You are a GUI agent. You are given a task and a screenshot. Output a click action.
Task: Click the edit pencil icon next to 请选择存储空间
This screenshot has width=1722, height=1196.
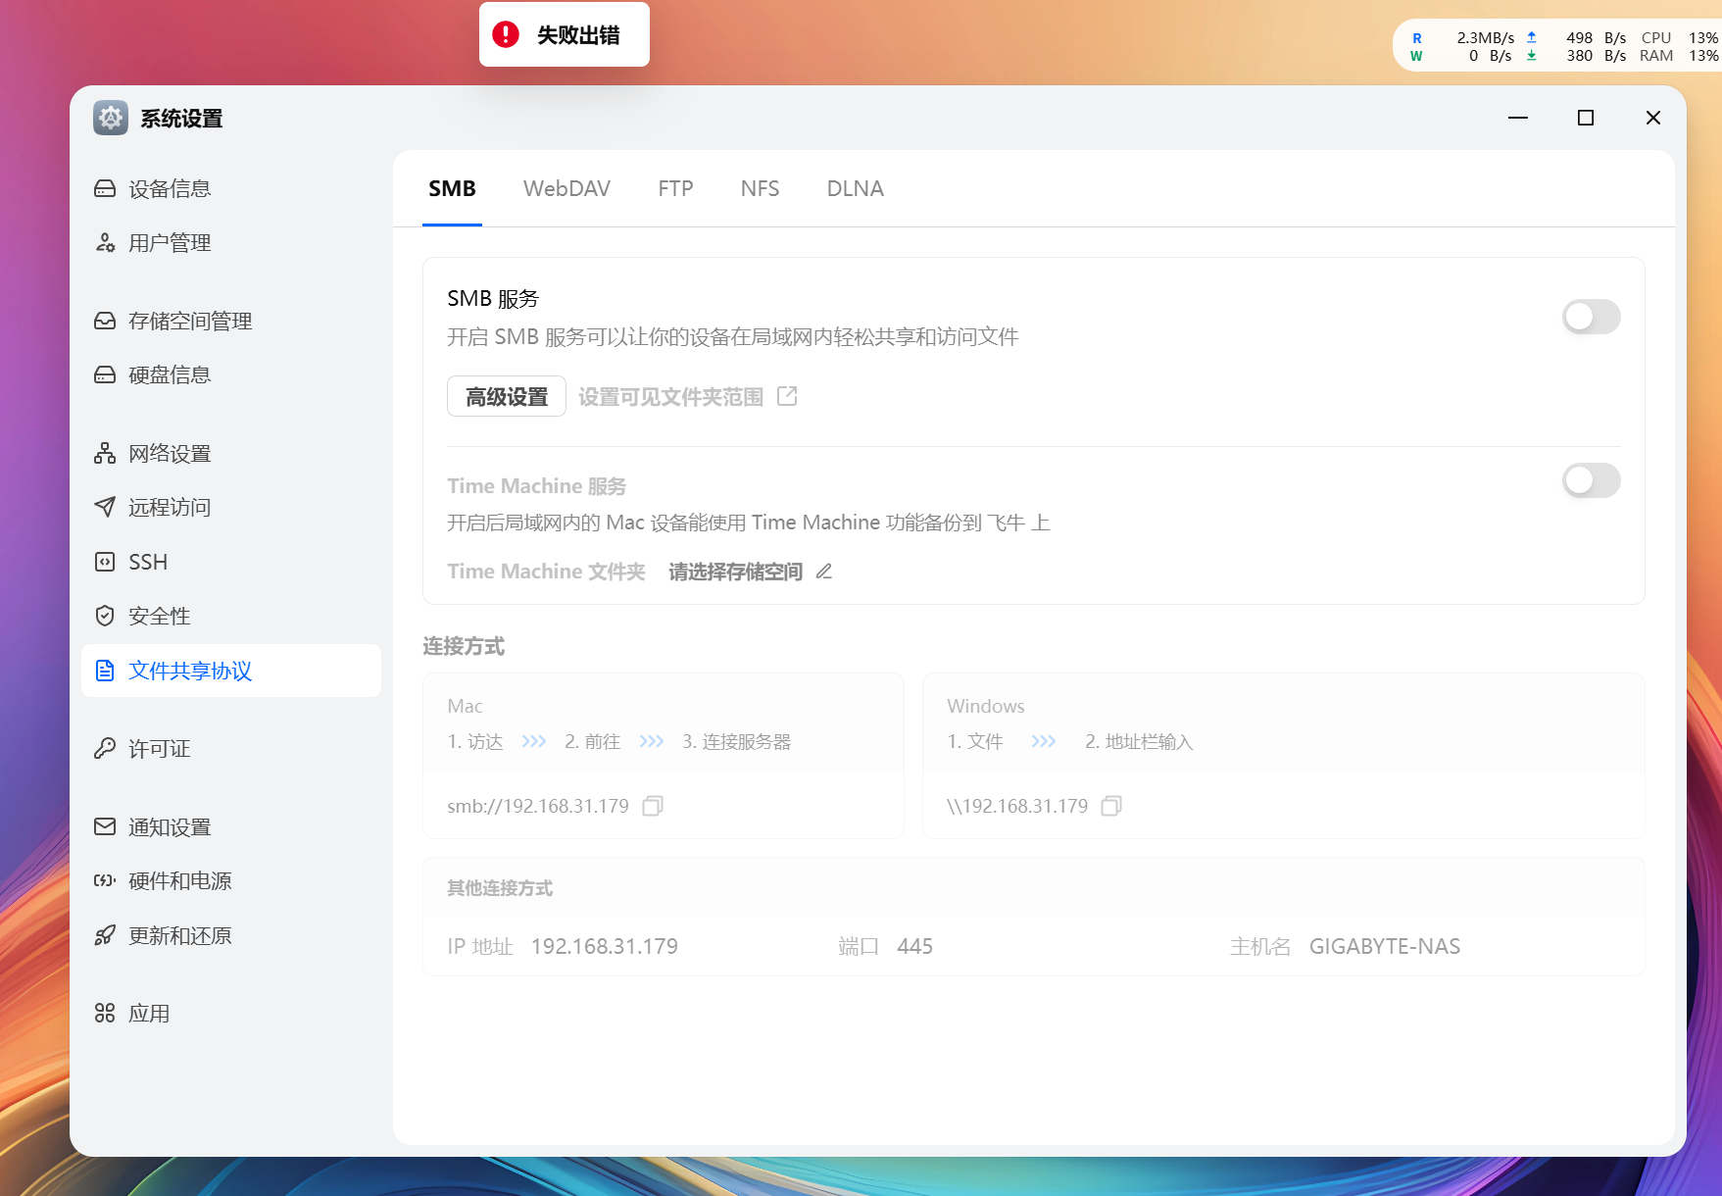point(824,572)
